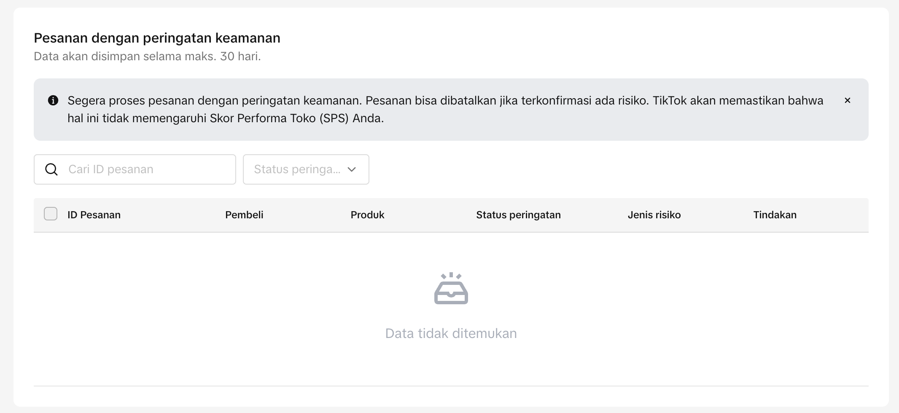Select the Produk column header
Image resolution: width=899 pixels, height=413 pixels.
tap(367, 215)
